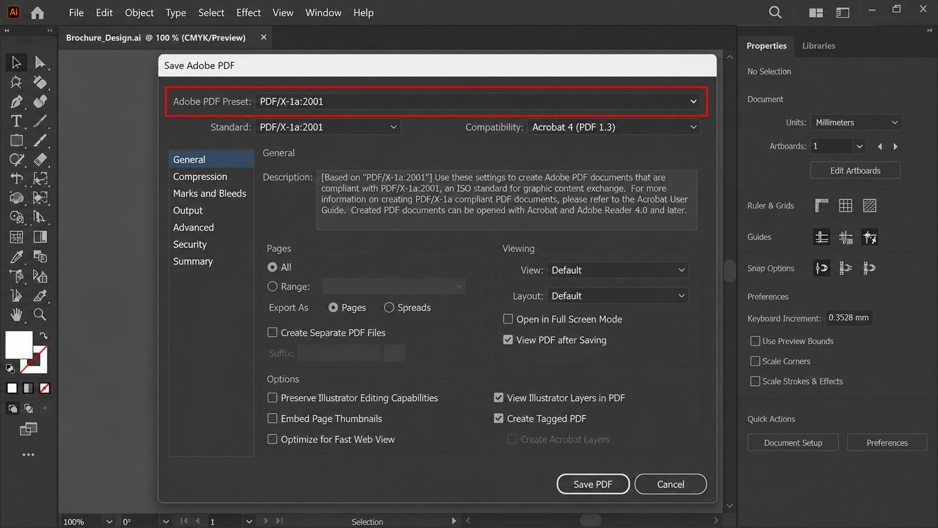The image size is (938, 528).
Task: Open the Adobe PDF Preset dropdown
Action: pyautogui.click(x=477, y=102)
